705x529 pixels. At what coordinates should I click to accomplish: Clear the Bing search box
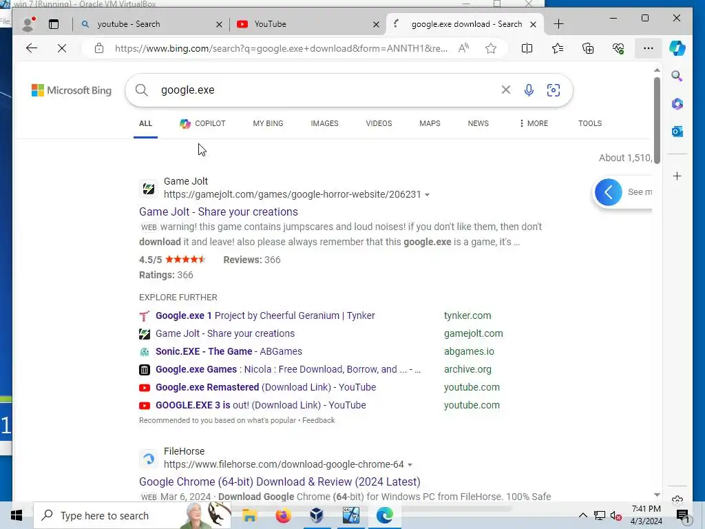(x=506, y=90)
